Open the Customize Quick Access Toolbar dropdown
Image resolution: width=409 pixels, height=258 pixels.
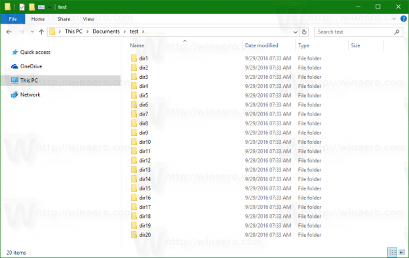pyautogui.click(x=50, y=8)
